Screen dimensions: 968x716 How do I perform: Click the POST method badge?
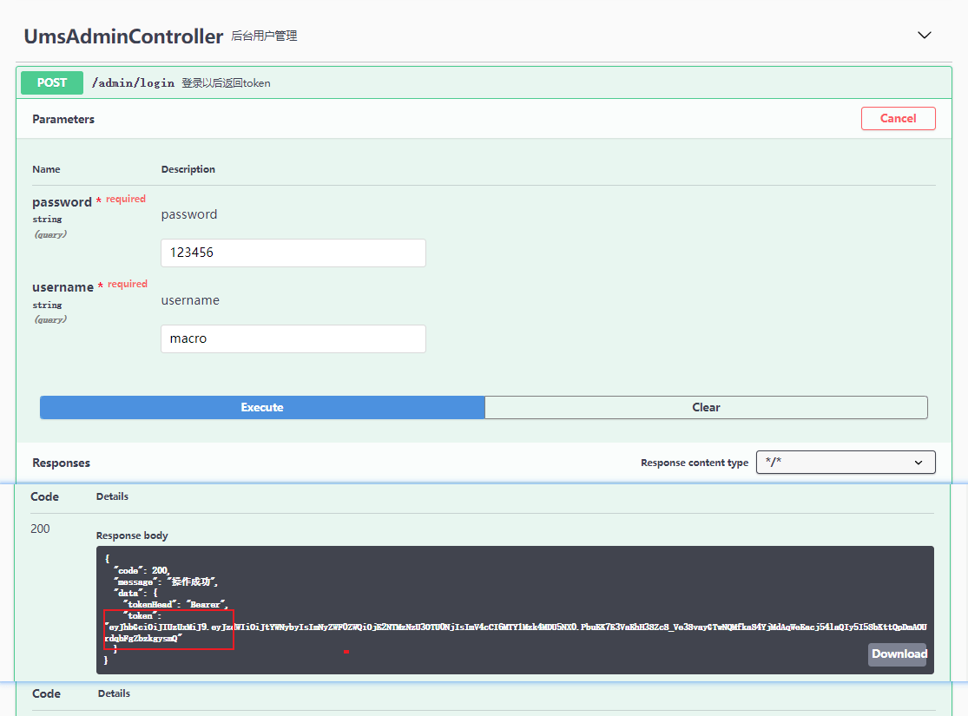point(52,82)
